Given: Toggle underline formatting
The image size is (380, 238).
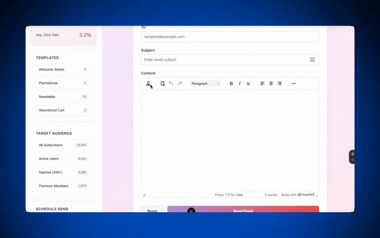Looking at the screenshot, I should tap(248, 84).
